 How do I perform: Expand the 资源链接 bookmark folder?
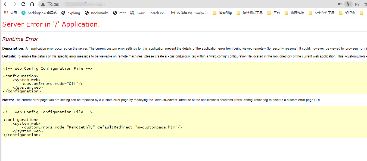(294, 13)
